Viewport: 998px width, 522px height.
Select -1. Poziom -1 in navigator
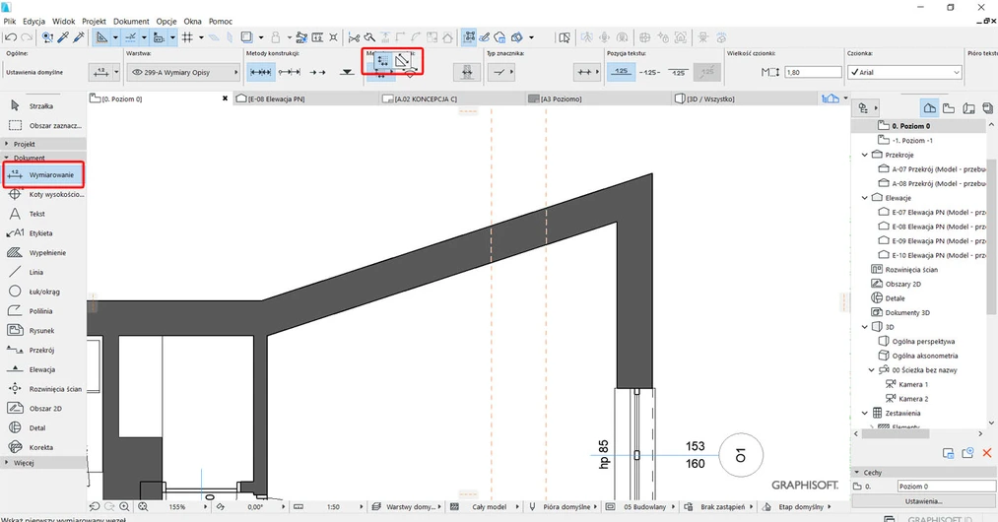pyautogui.click(x=912, y=140)
